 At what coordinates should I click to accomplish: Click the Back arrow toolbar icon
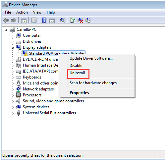pos(6,21)
